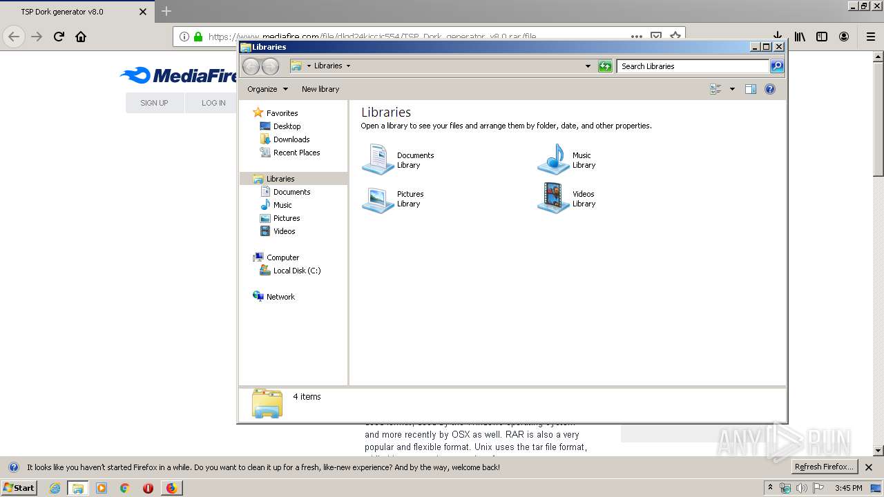Click MediaFire SIGN UP button
884x497 pixels.
pos(154,103)
